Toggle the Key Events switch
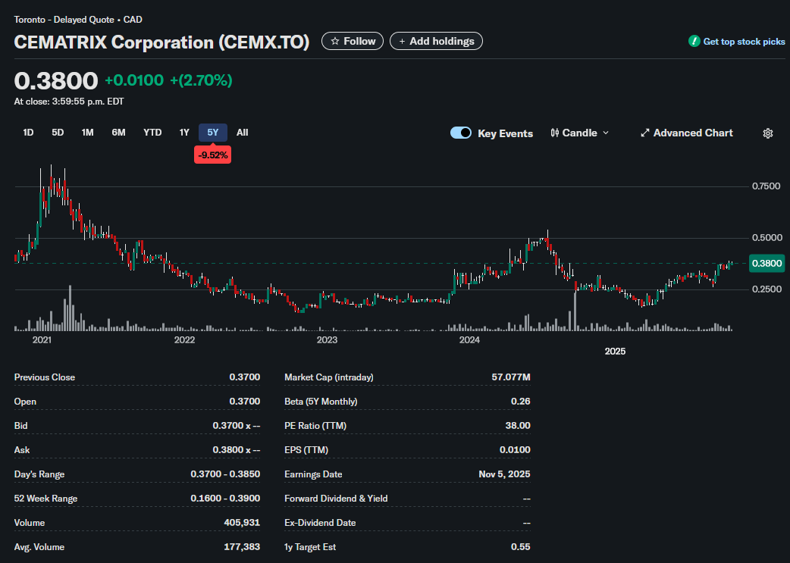Image resolution: width=790 pixels, height=563 pixels. [460, 133]
